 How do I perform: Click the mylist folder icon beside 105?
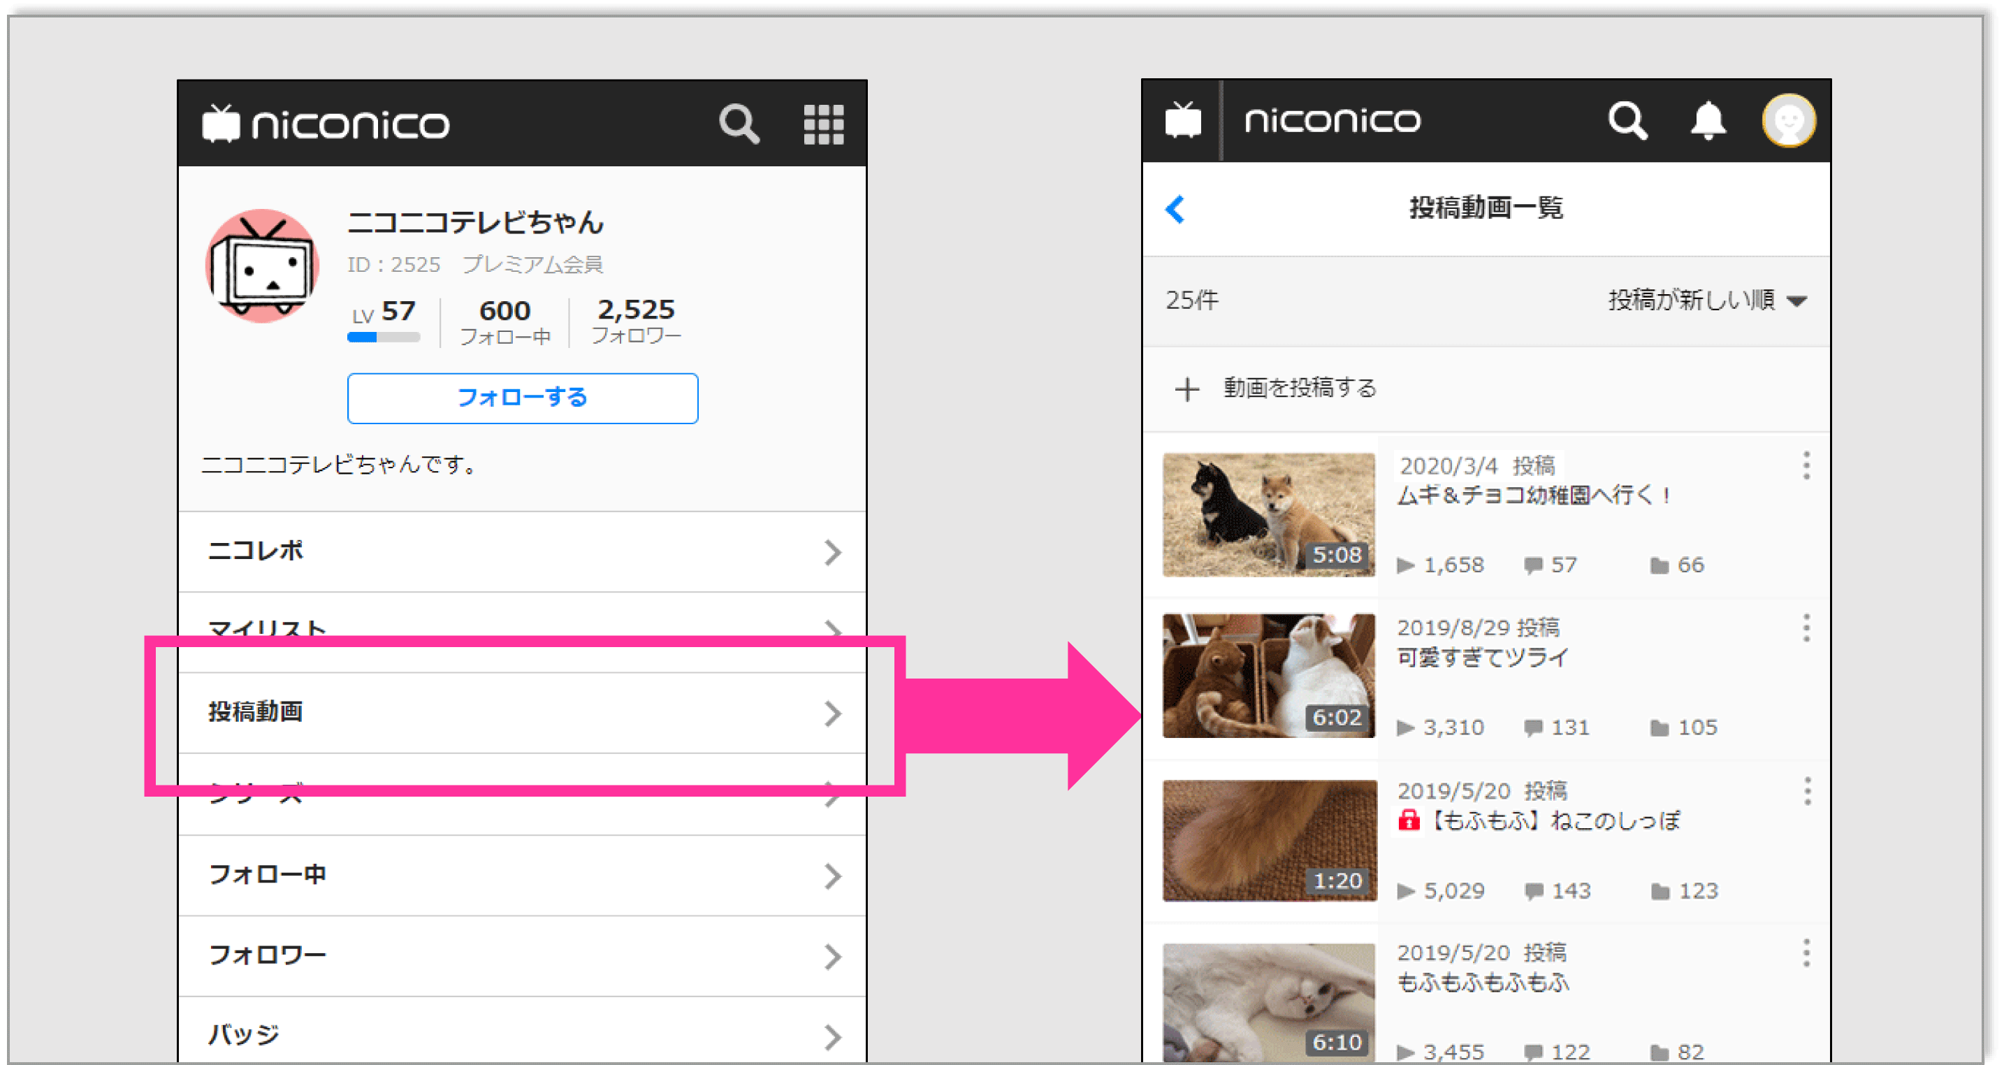coord(1660,728)
